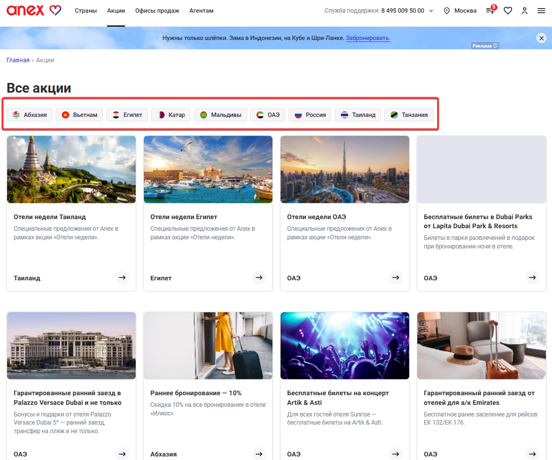The image size is (552, 460).
Task: Toggle the Вьетнам country filter
Action: click(79, 115)
